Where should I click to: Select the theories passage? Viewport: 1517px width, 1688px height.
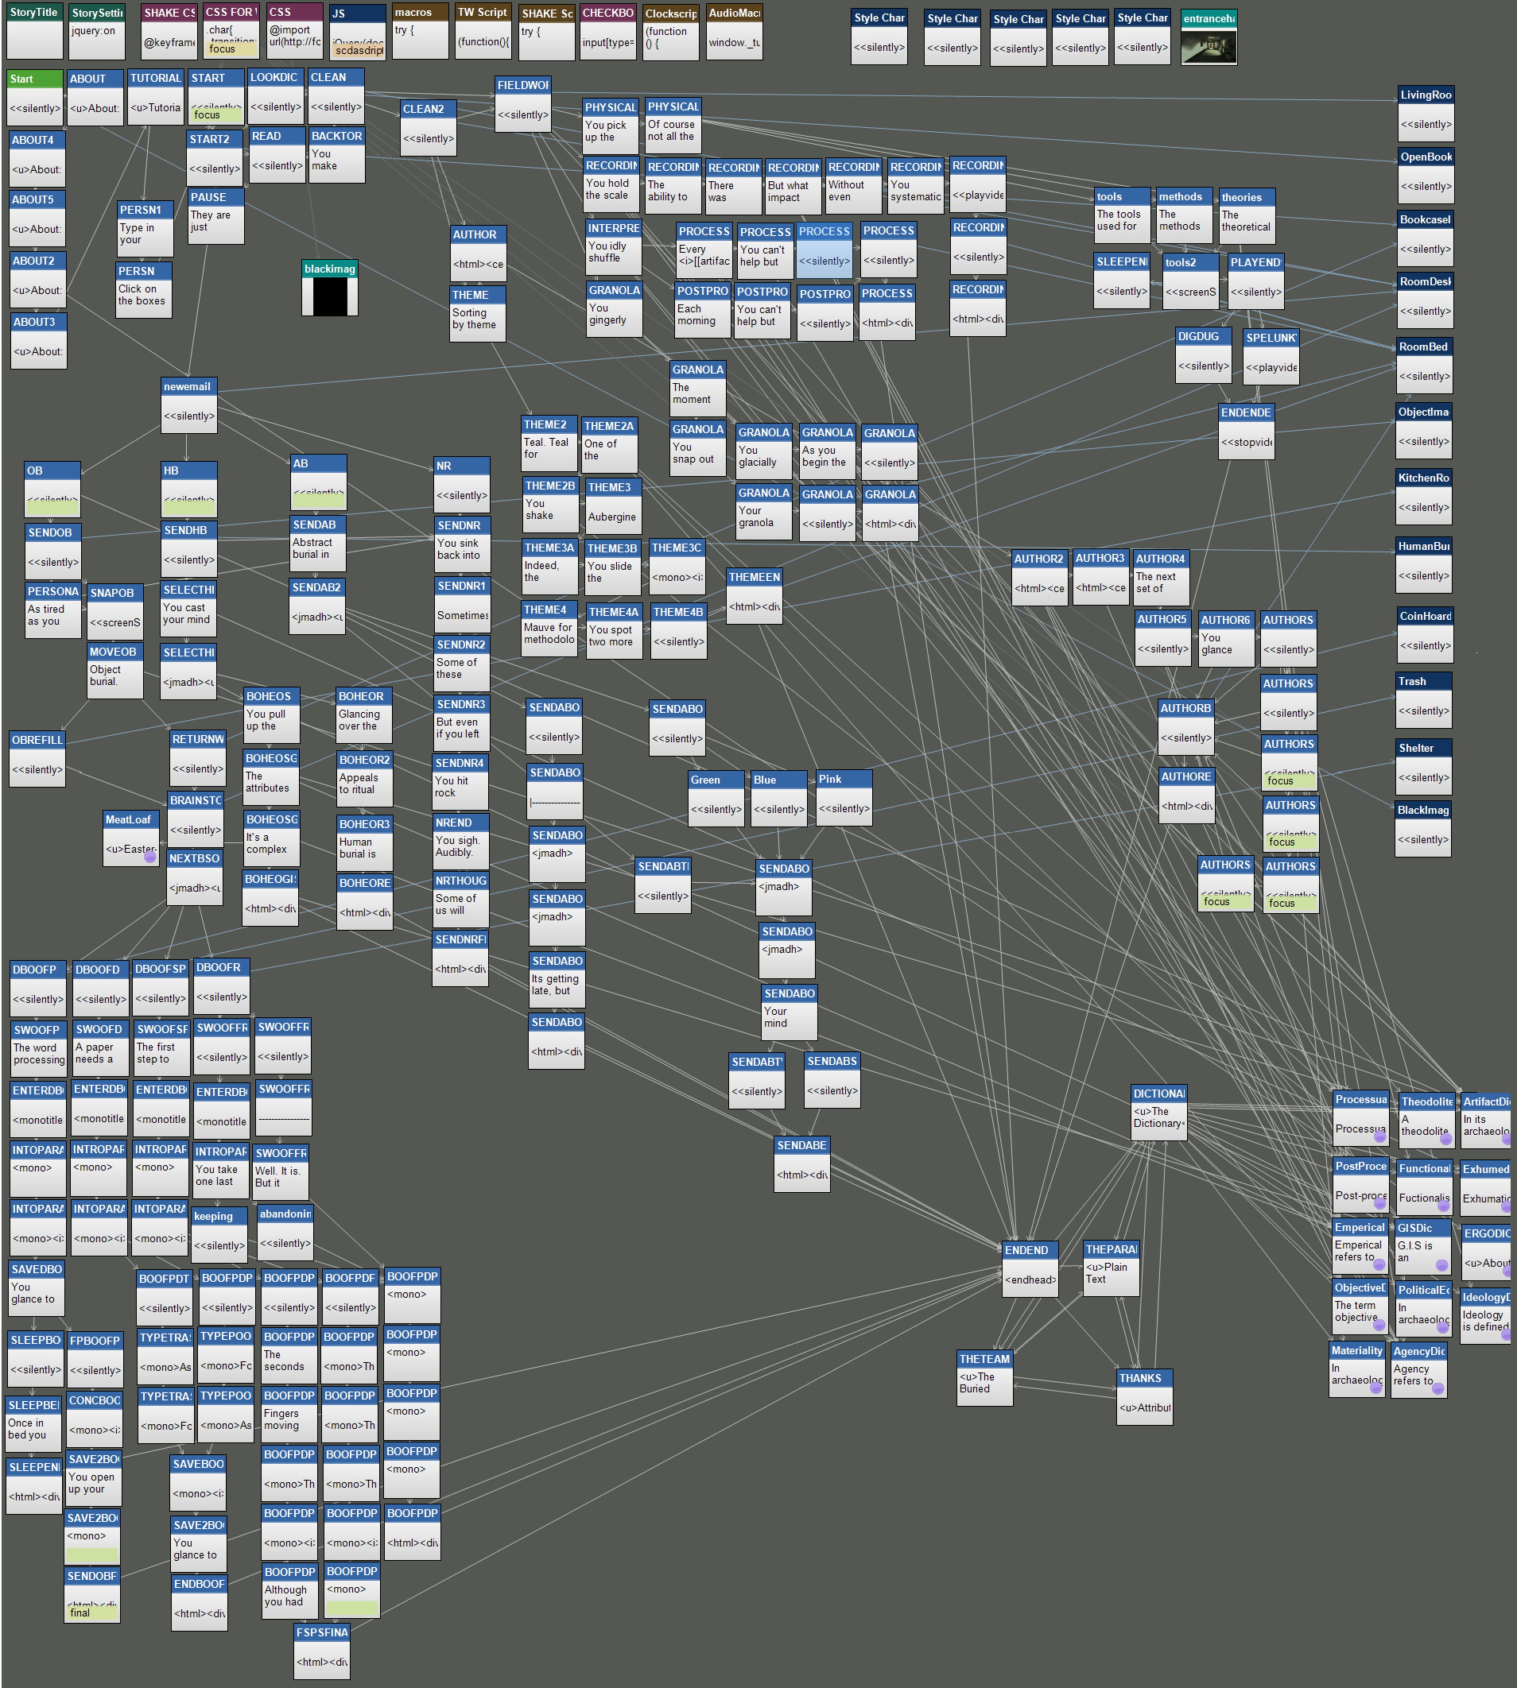(1247, 217)
